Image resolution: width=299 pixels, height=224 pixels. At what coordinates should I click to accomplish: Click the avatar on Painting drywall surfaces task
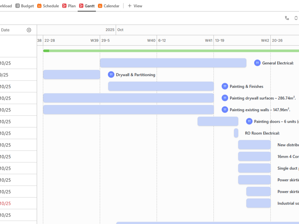[225, 98]
